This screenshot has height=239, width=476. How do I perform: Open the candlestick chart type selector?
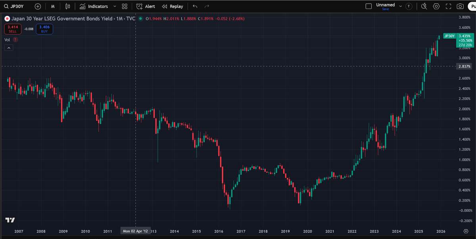coord(68,6)
